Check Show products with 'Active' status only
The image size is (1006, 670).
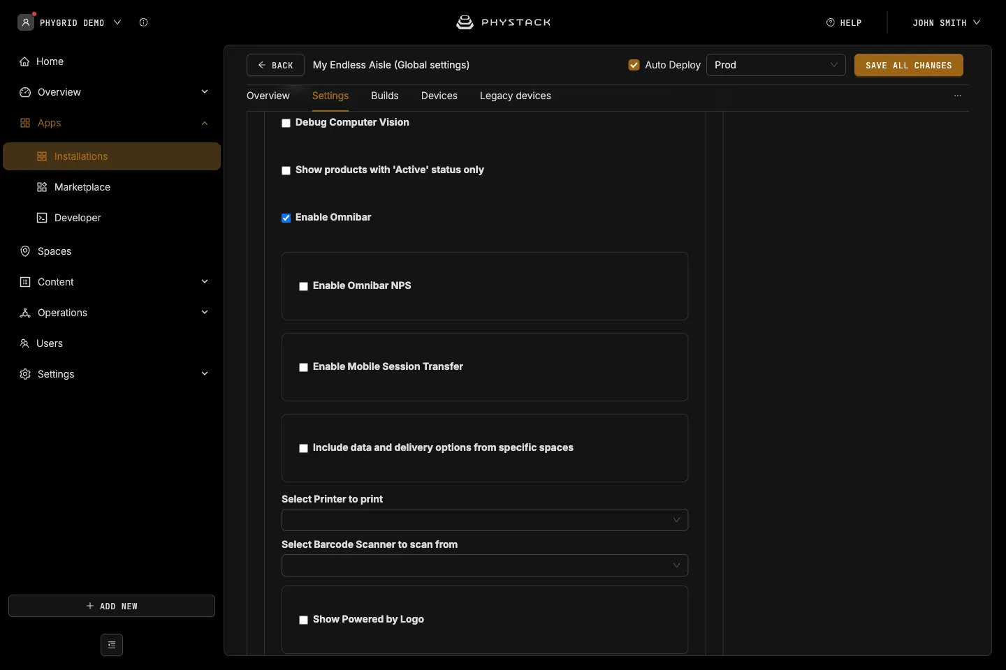tap(286, 170)
